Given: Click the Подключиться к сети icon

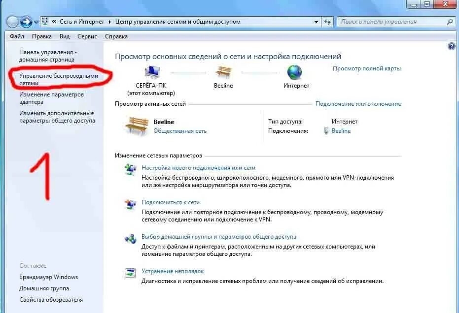Looking at the screenshot, I should pyautogui.click(x=130, y=204).
